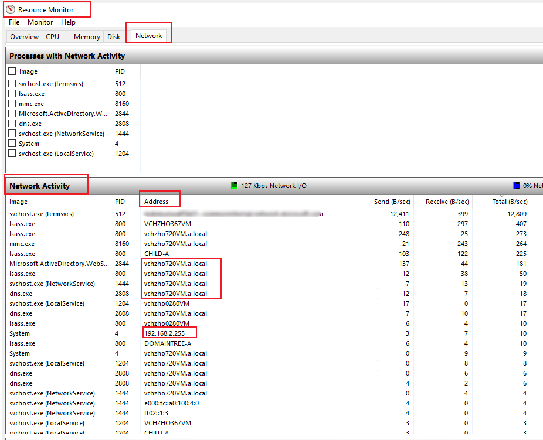Click the Resource Monitor app icon
543x440 pixels.
tap(11, 9)
